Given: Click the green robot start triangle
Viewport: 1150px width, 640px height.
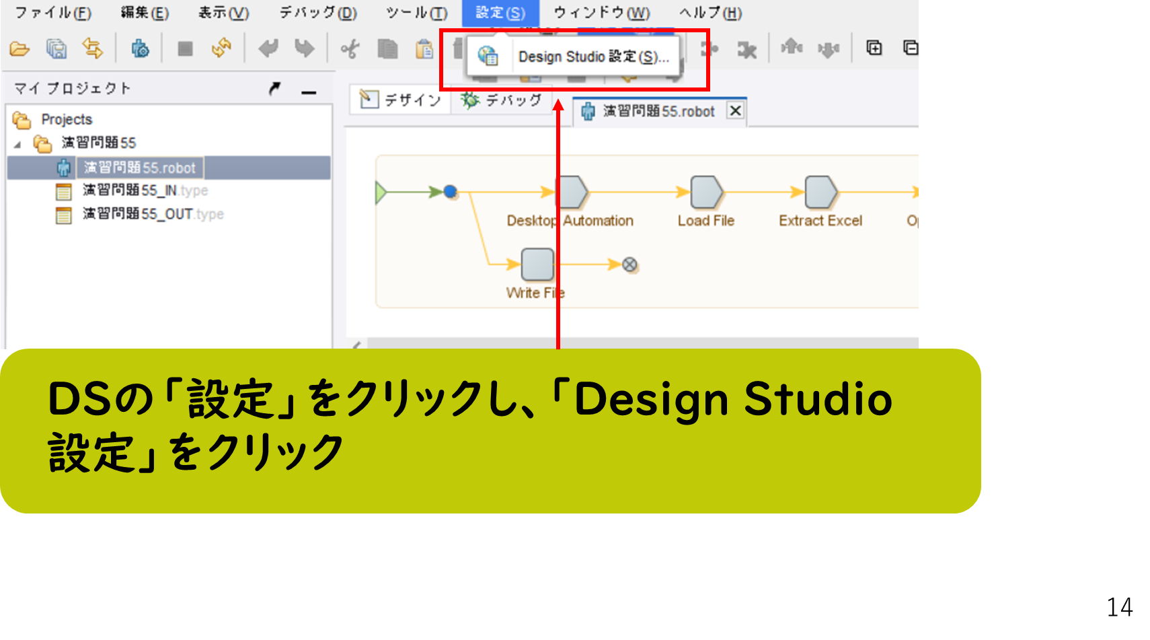Looking at the screenshot, I should pos(381,192).
